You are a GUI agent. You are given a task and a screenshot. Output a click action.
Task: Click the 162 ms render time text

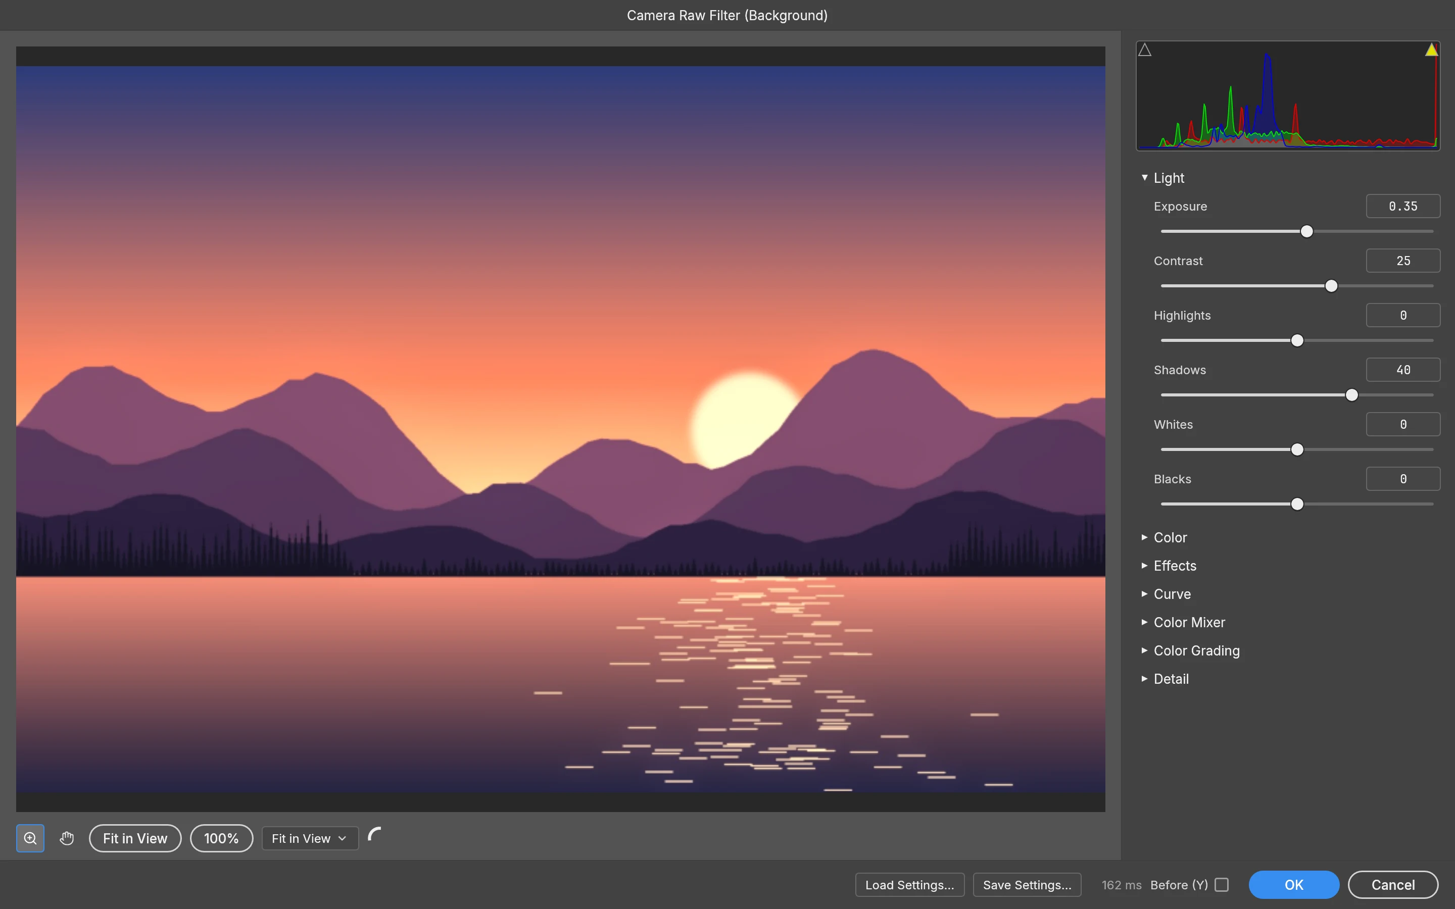click(x=1122, y=885)
